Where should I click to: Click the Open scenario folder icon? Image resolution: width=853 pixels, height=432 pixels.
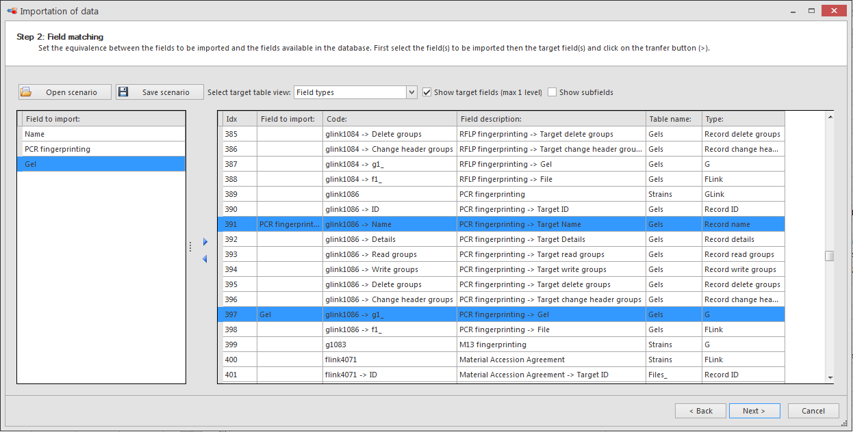coord(26,92)
